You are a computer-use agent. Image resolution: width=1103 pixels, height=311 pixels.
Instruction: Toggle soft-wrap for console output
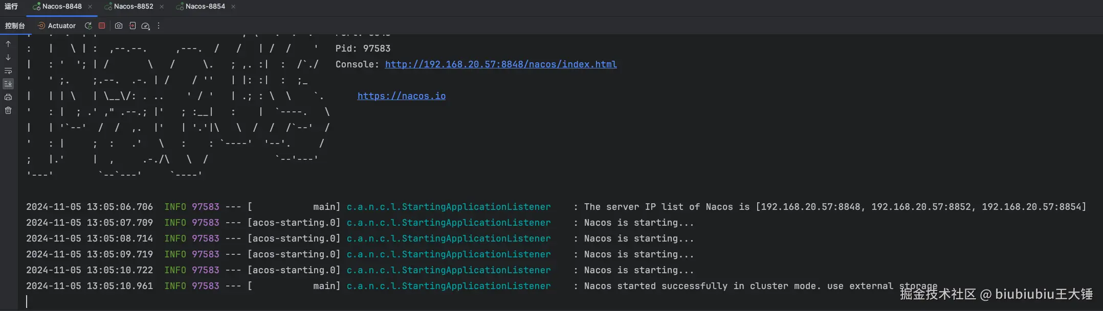[8, 70]
